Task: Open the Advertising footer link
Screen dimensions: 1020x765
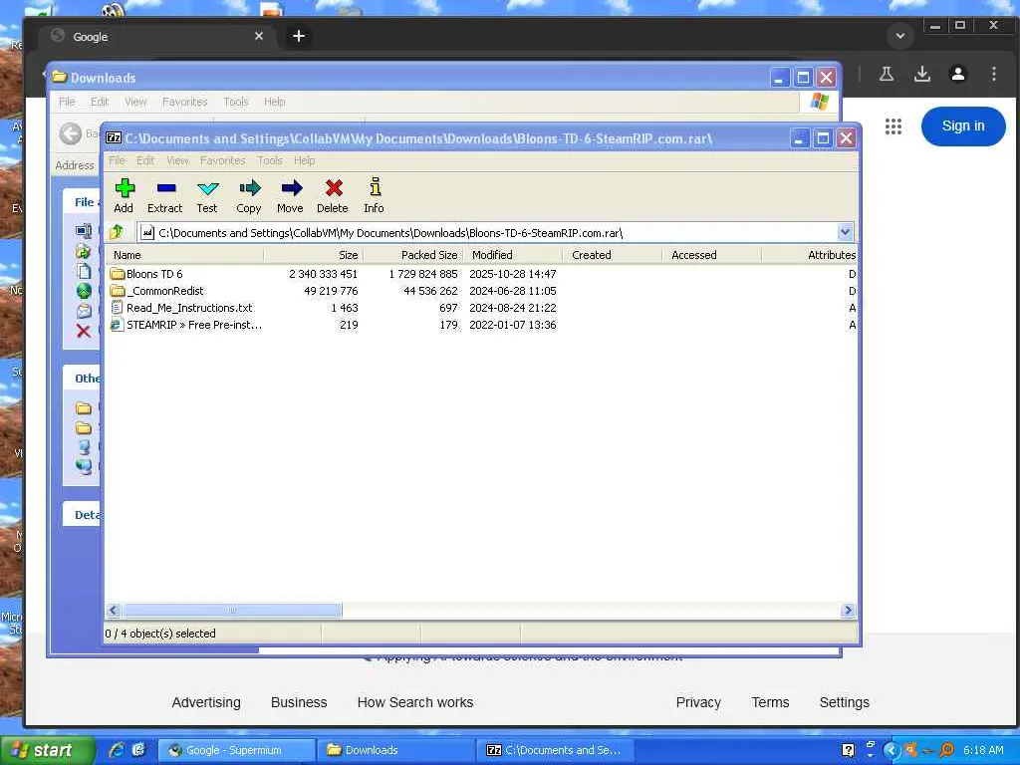Action: coord(206,702)
